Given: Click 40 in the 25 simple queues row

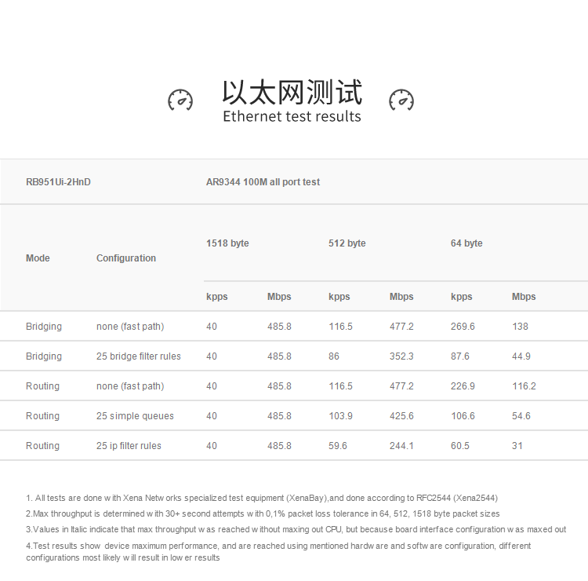Looking at the screenshot, I should click(212, 416).
